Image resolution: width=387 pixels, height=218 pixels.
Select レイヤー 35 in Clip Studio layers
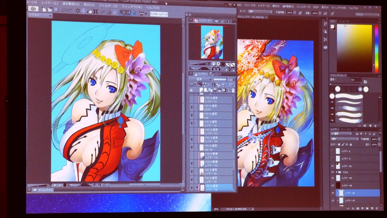click(x=216, y=180)
